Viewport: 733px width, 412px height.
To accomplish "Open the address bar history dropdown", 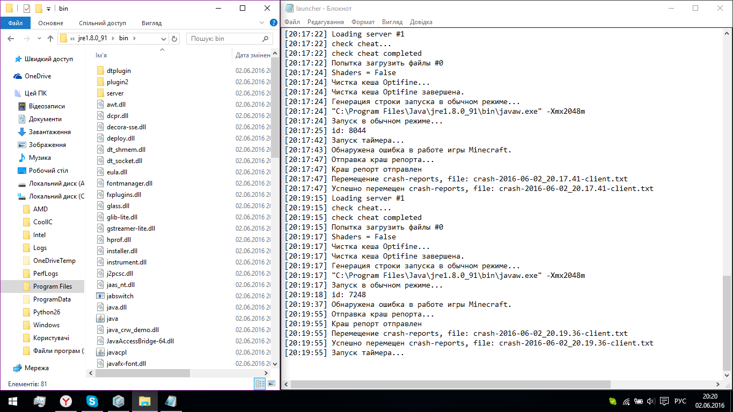I will [165, 39].
